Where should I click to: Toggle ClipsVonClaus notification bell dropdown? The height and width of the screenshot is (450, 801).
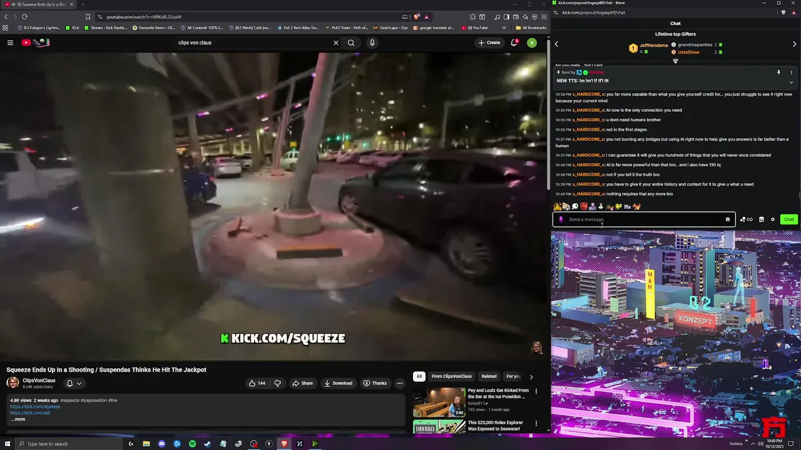pos(74,383)
